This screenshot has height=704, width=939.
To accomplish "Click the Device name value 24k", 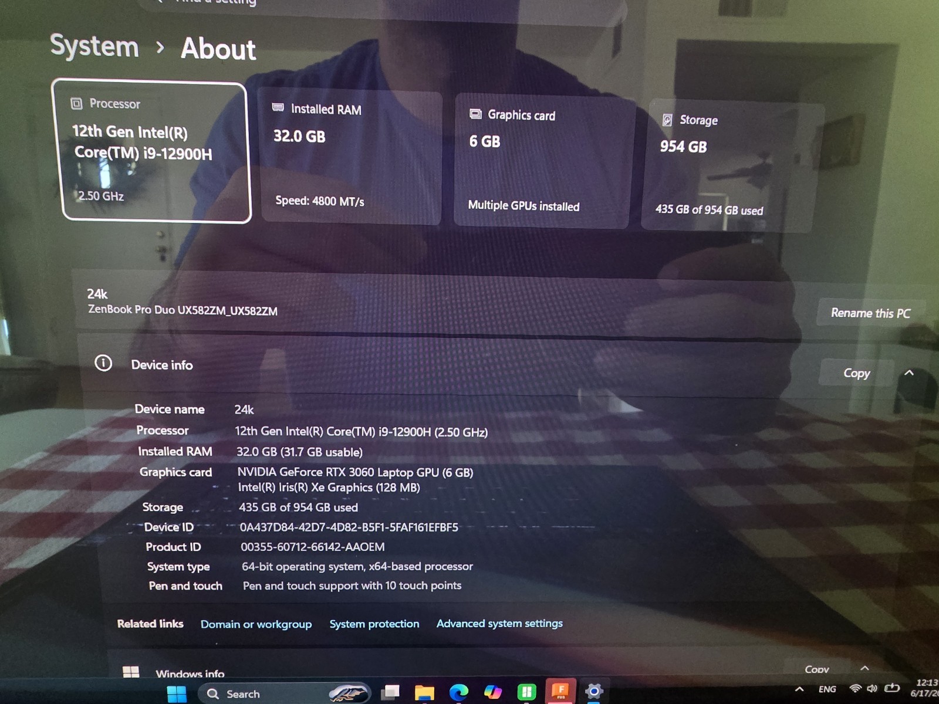I will pos(244,409).
